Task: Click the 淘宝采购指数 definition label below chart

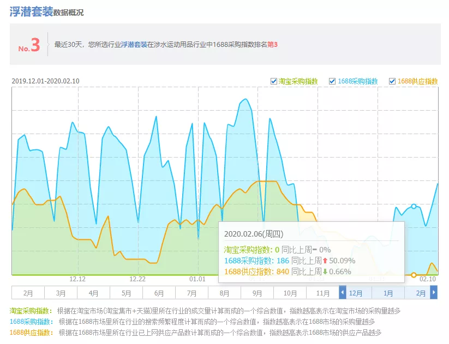Action: (x=31, y=311)
